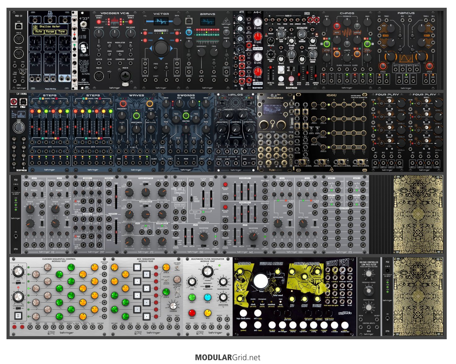The image size is (456, 364).
Task: Click the USB-C port on Vocoder VC16
Action: click(109, 76)
